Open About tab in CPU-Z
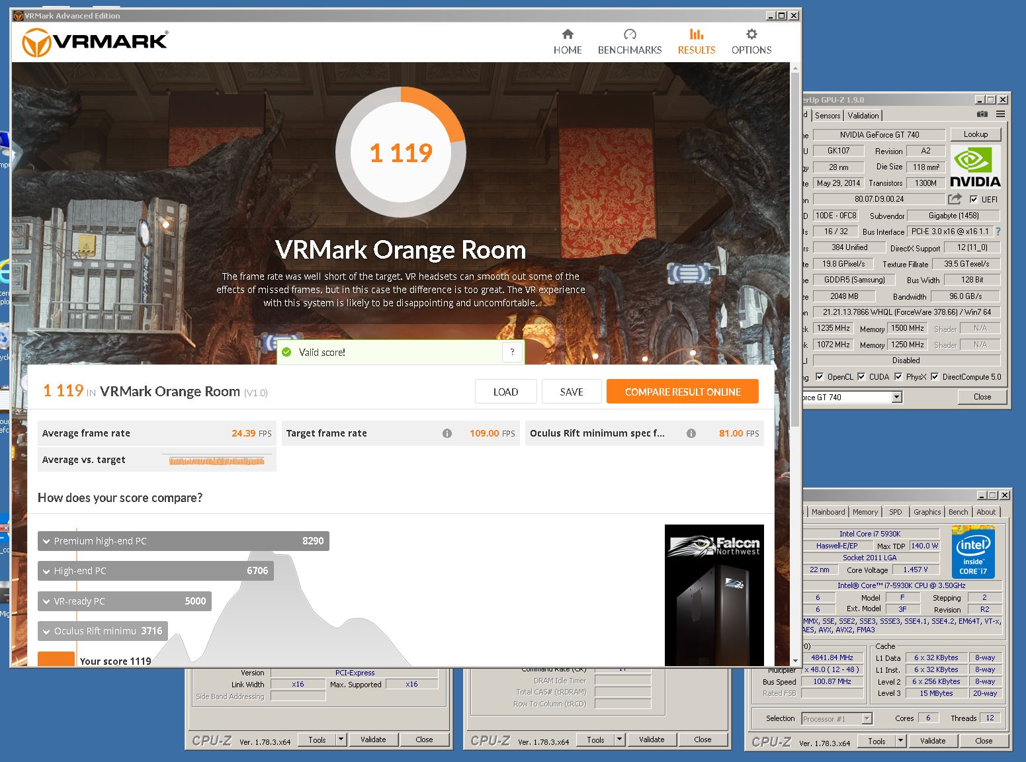 [986, 512]
